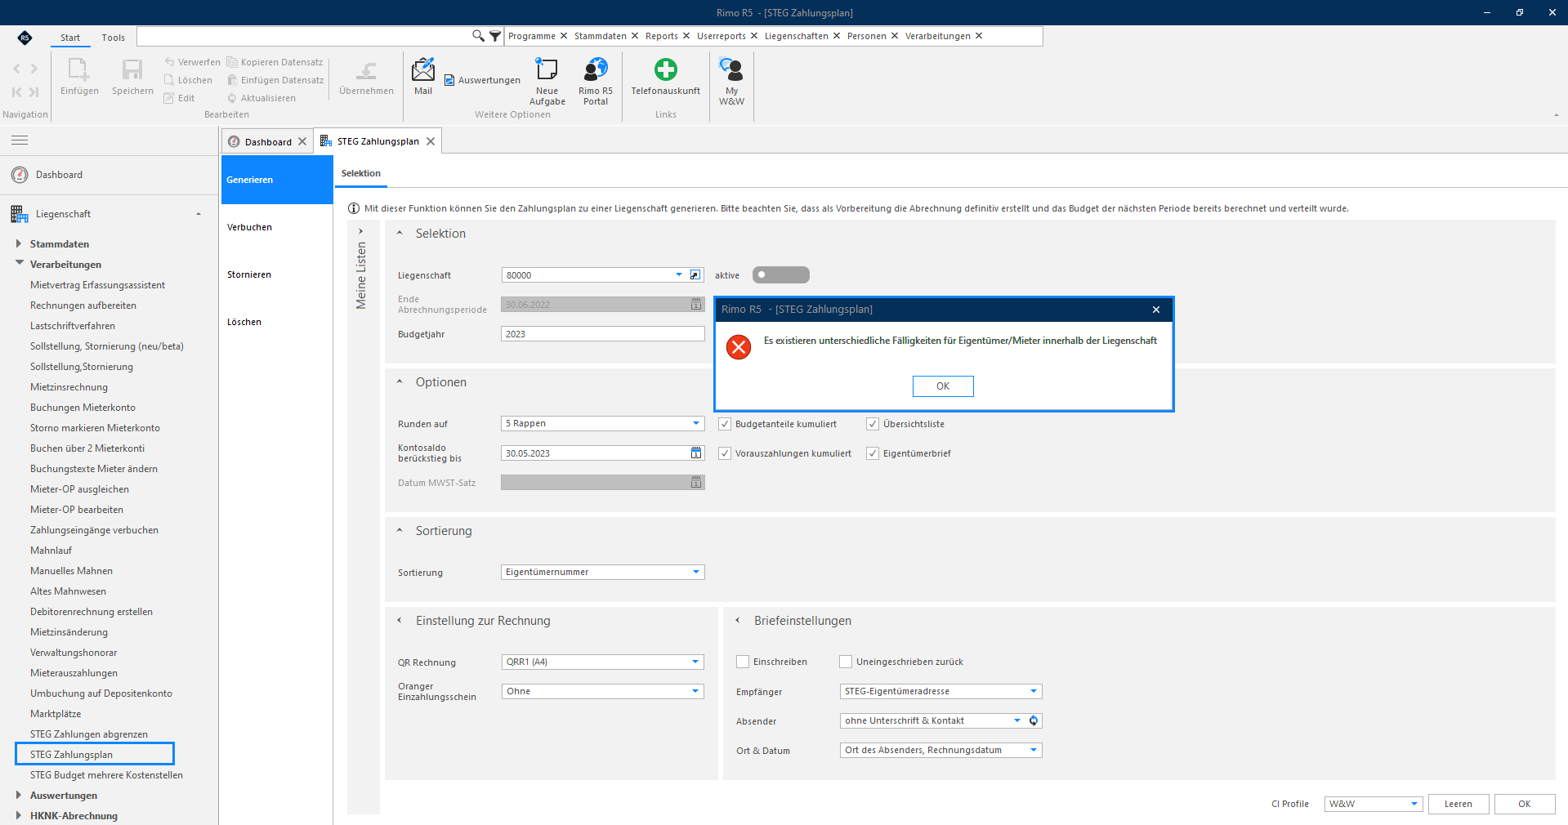Image resolution: width=1568 pixels, height=825 pixels.
Task: Open Dashboard in the left sidebar
Action: pos(59,175)
